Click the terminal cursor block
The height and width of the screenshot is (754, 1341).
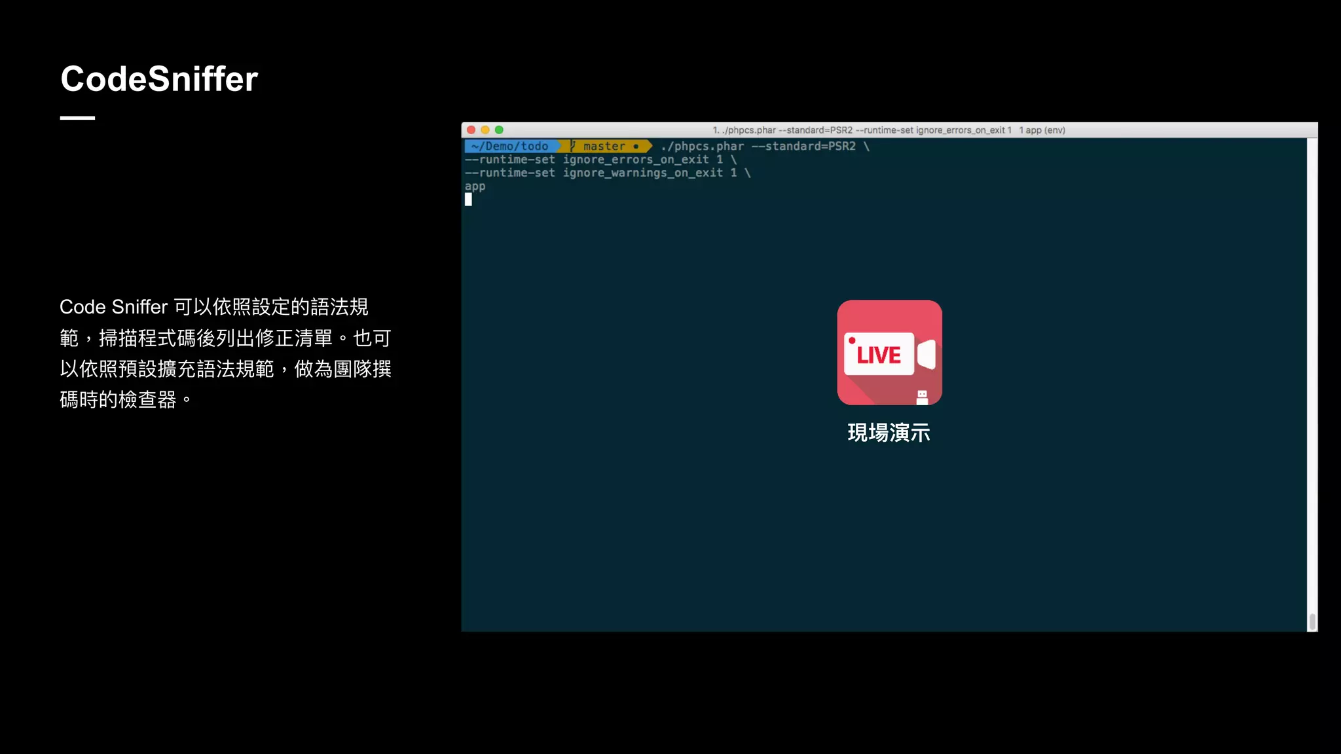(x=468, y=200)
